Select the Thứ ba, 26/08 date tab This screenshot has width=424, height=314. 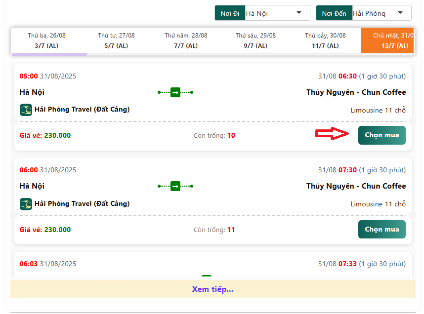(x=47, y=40)
